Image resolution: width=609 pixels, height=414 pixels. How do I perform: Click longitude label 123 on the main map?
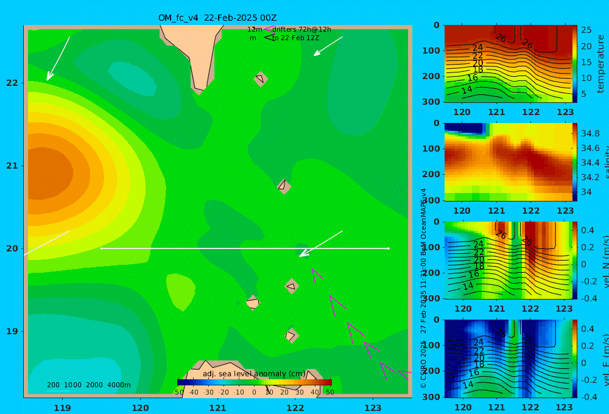point(373,408)
